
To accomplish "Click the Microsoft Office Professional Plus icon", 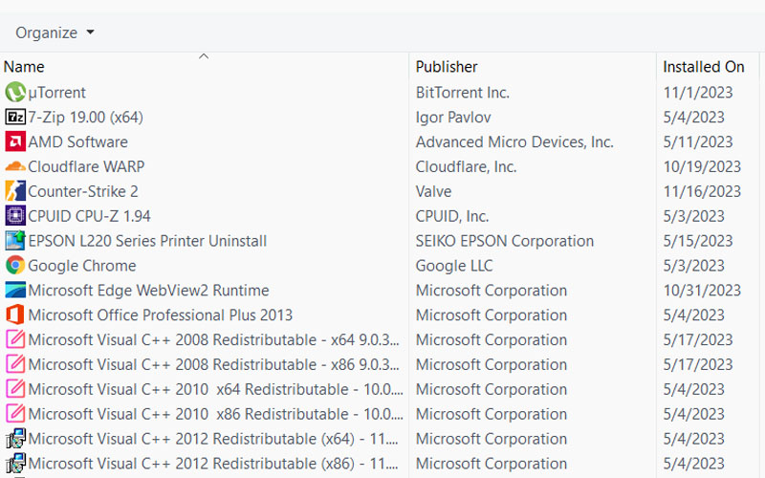I will point(15,315).
